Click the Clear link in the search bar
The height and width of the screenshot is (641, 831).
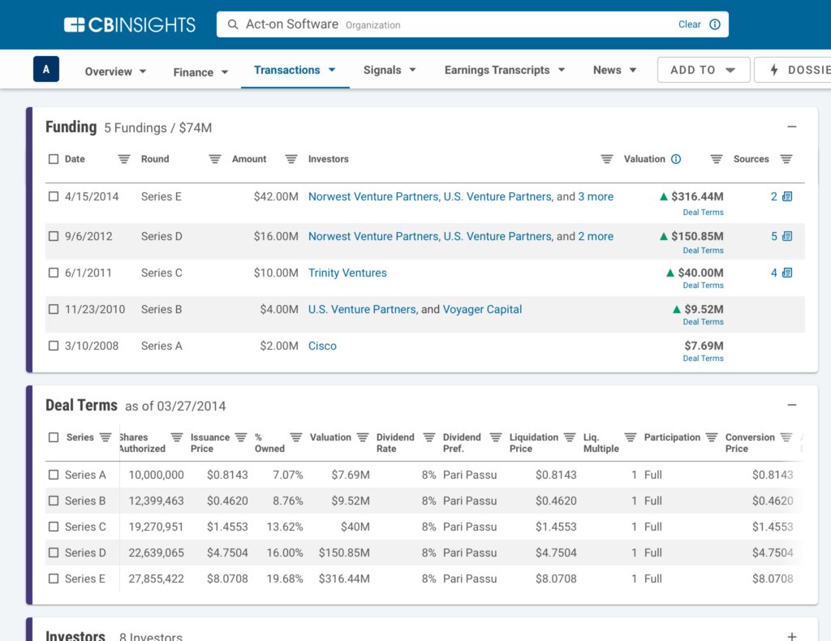(x=689, y=24)
